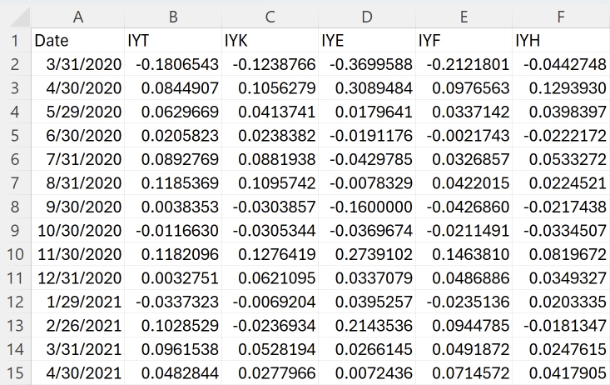Click the IYK header cell
The image size is (610, 385).
click(x=270, y=40)
